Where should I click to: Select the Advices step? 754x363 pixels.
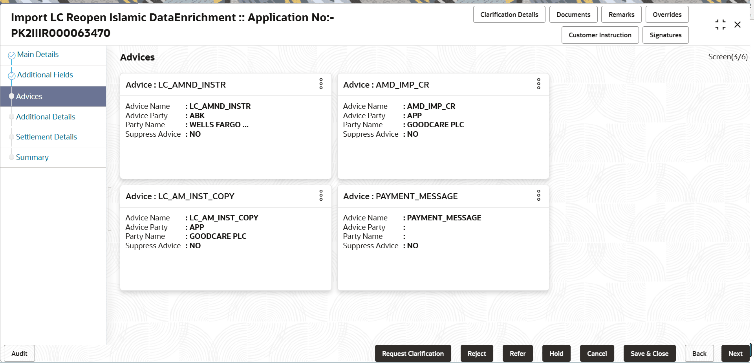click(53, 96)
